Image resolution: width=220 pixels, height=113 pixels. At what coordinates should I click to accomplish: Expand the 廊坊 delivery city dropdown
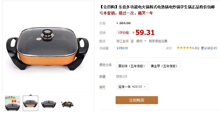point(141,41)
